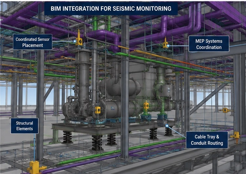This screenshot has width=246, height=174.
Task: Click the marker dot joined to 'Coordinated Sensor Placement'
Action: [75, 41]
